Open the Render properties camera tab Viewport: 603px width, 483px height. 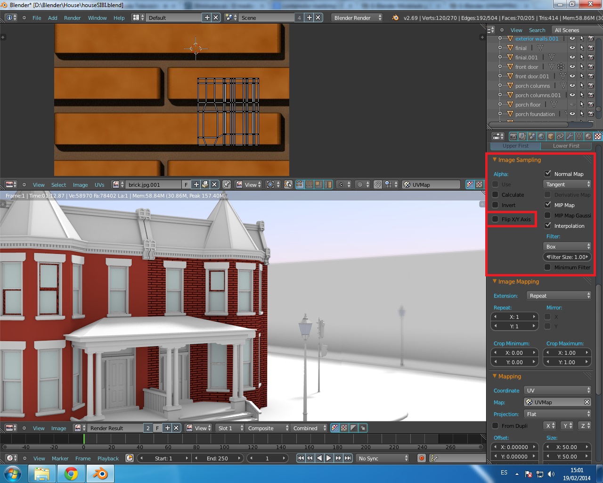513,136
